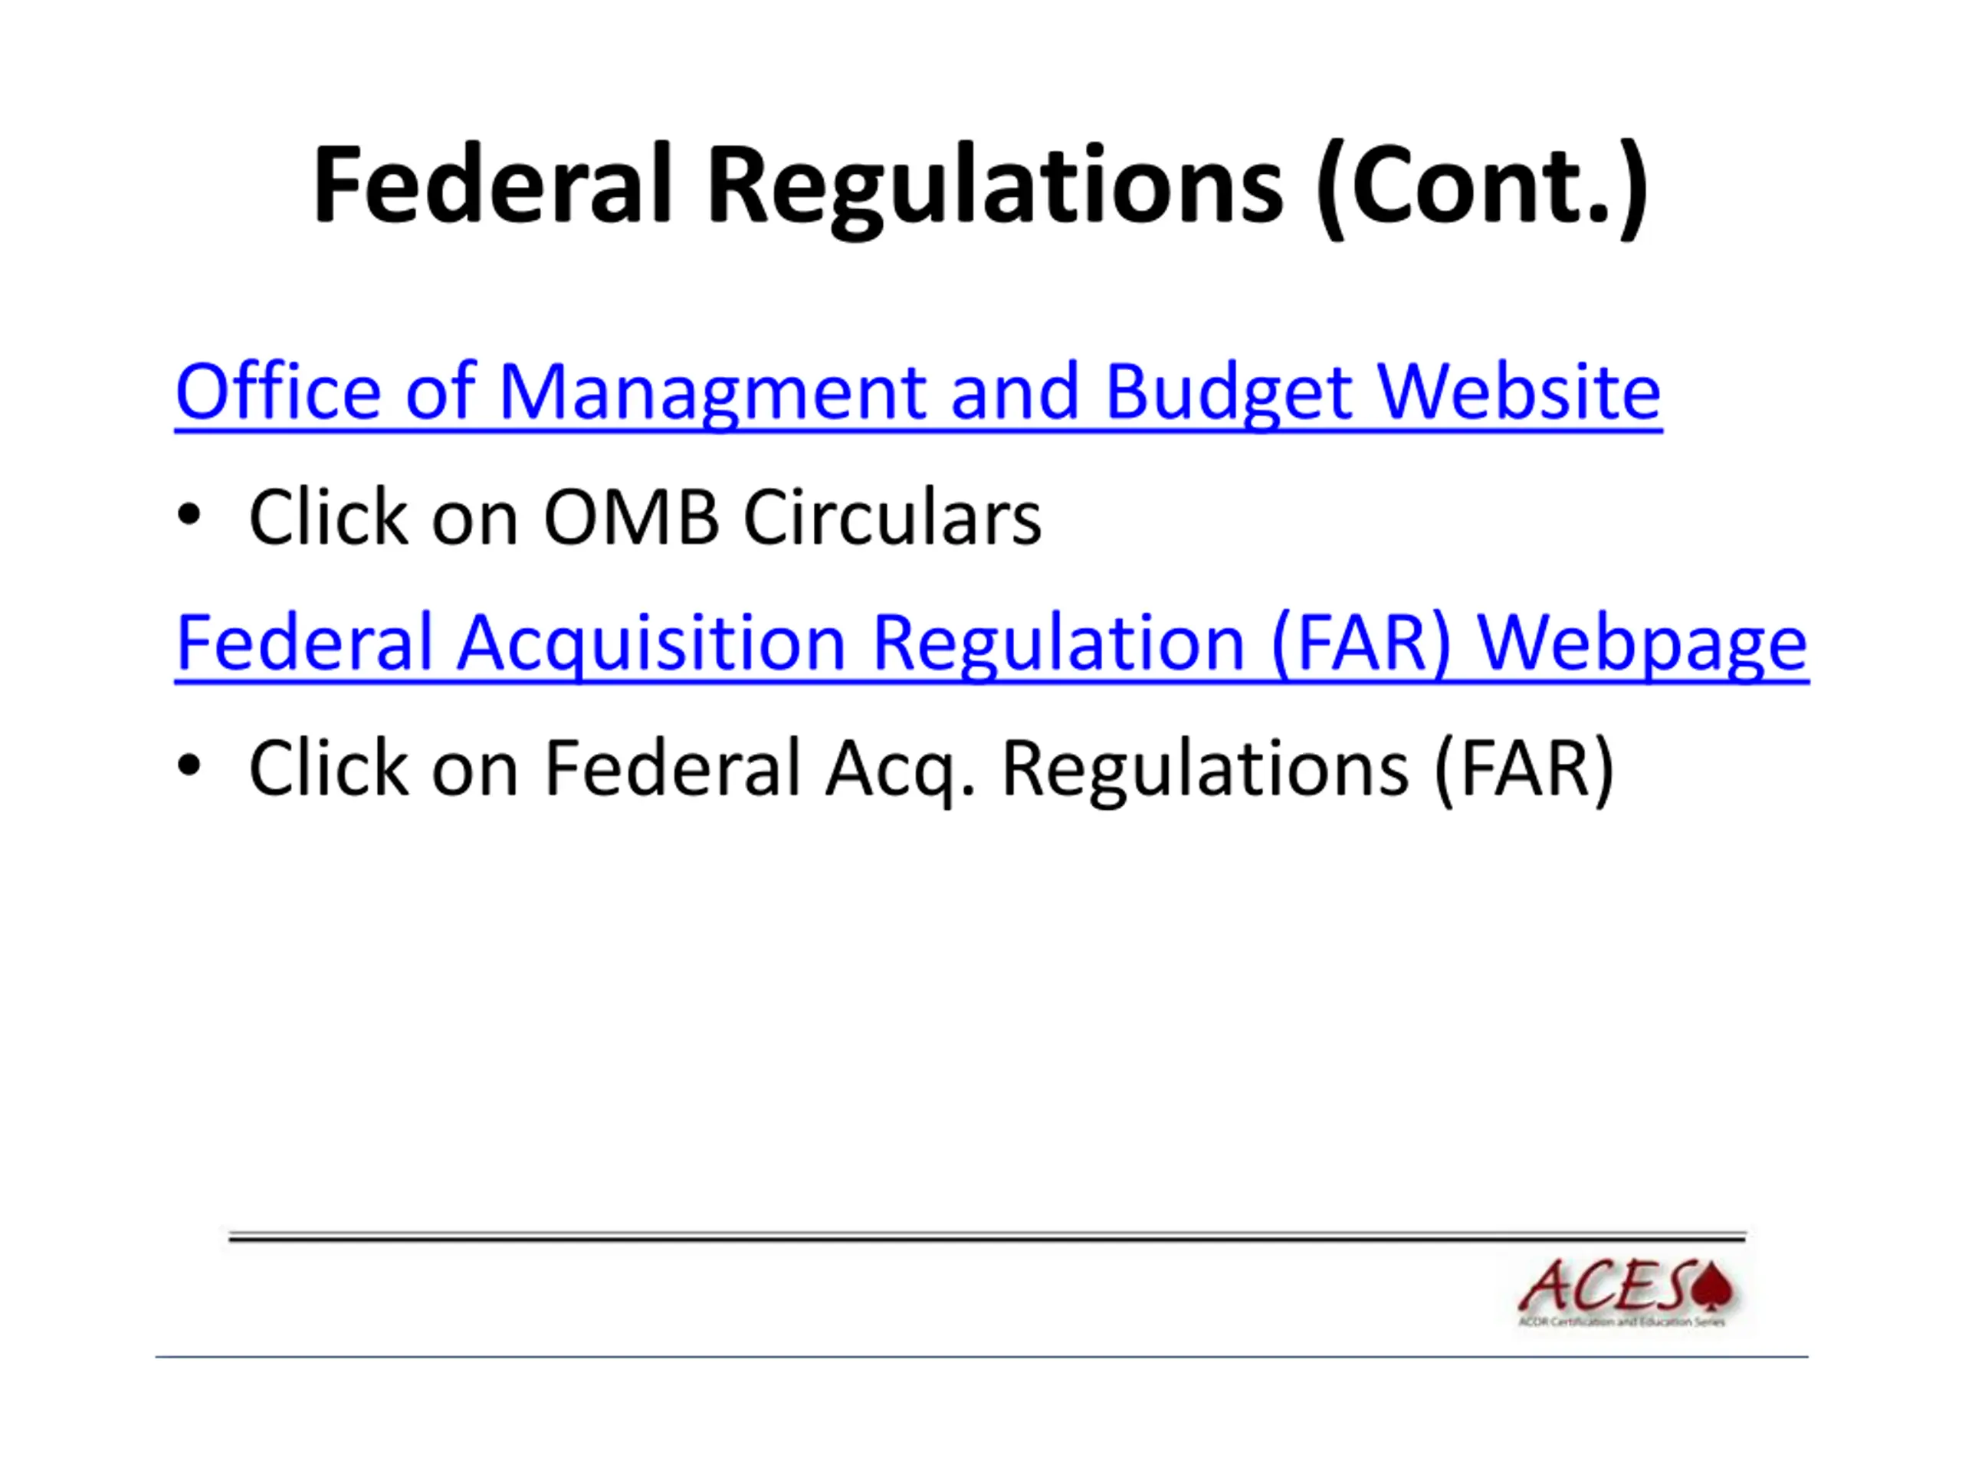Click the word Webpage in the second link
Screen dimensions: 1962x1471
tap(1642, 644)
